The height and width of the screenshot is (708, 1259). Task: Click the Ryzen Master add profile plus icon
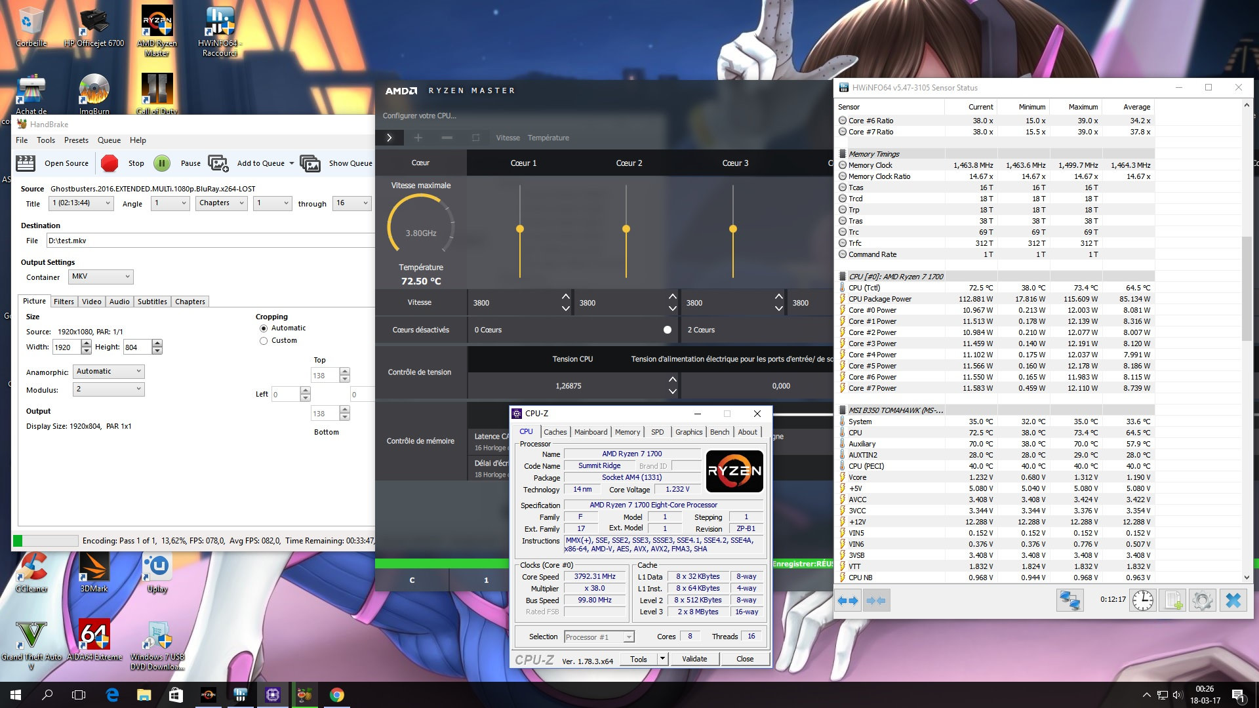(418, 138)
